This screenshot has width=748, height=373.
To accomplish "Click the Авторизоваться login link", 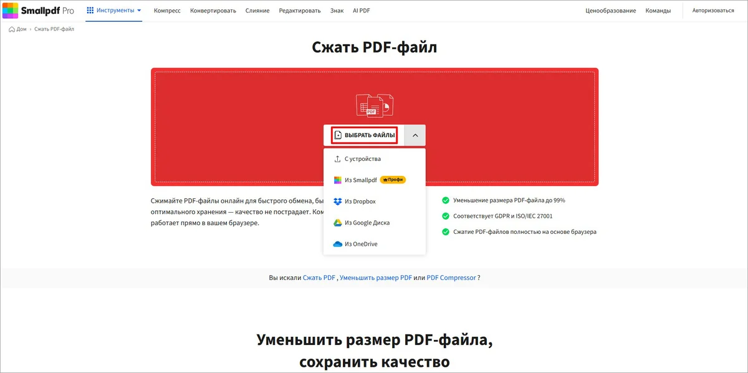I will (x=713, y=11).
